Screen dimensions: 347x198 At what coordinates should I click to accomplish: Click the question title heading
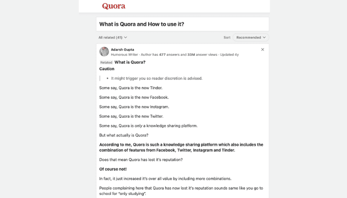(x=142, y=24)
